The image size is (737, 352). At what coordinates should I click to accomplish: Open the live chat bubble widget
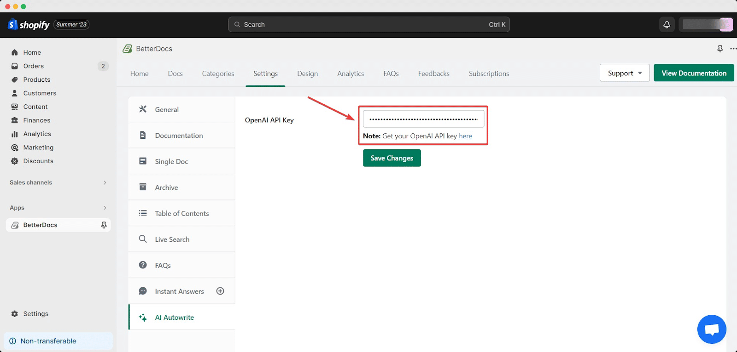[712, 329]
